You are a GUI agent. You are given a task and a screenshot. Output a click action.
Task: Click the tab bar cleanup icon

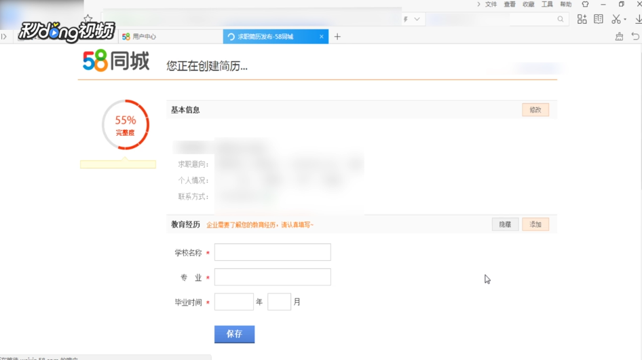click(619, 37)
